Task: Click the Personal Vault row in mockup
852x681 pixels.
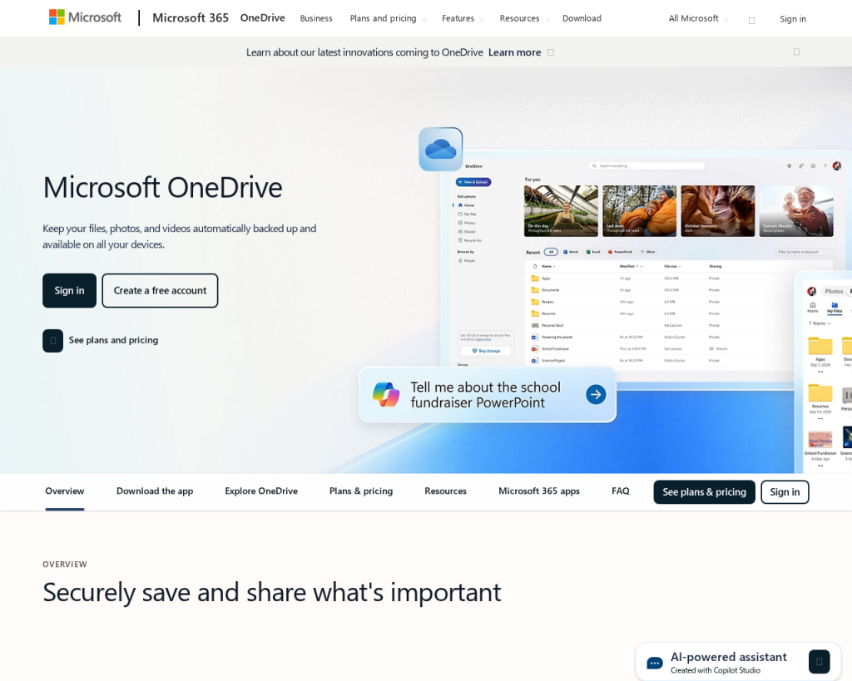Action: (678, 325)
